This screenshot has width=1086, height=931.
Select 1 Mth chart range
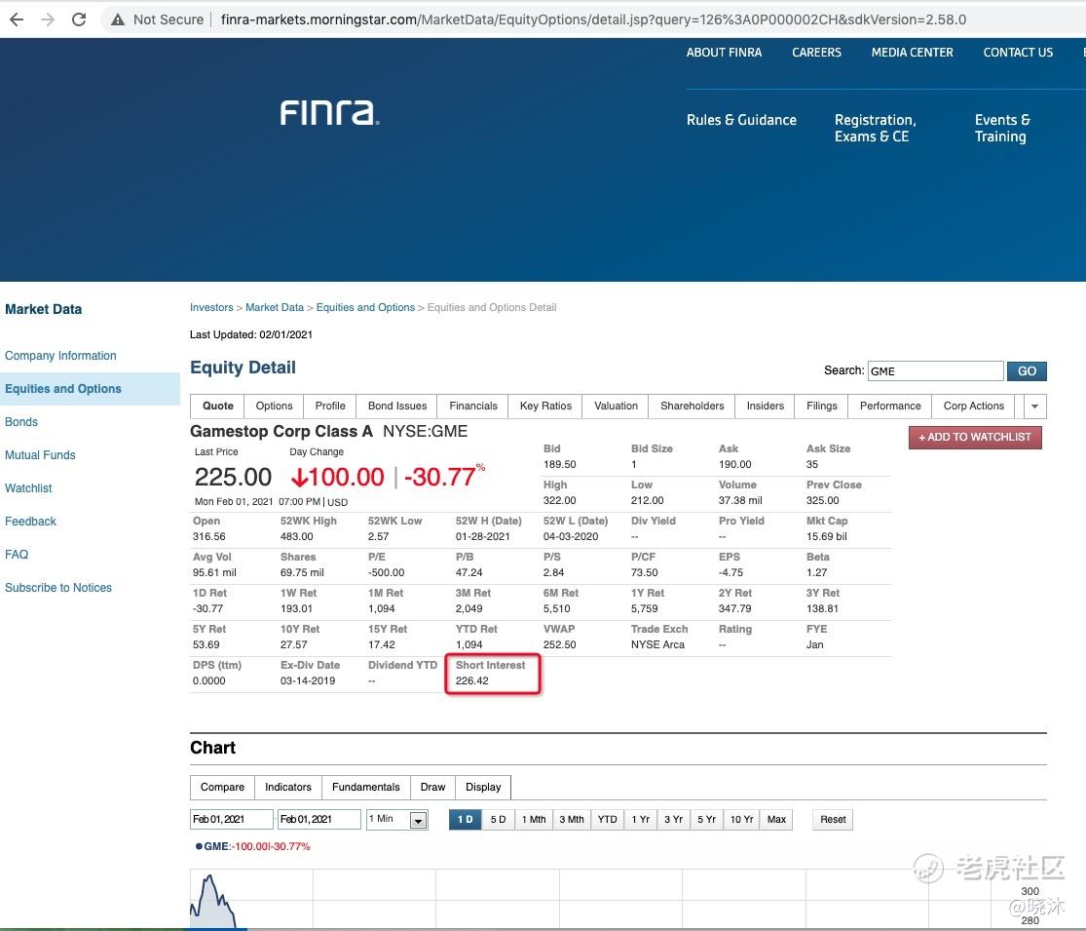pos(534,820)
